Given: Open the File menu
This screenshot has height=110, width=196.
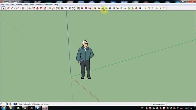Looking at the screenshot, I should click(x=2, y=5).
